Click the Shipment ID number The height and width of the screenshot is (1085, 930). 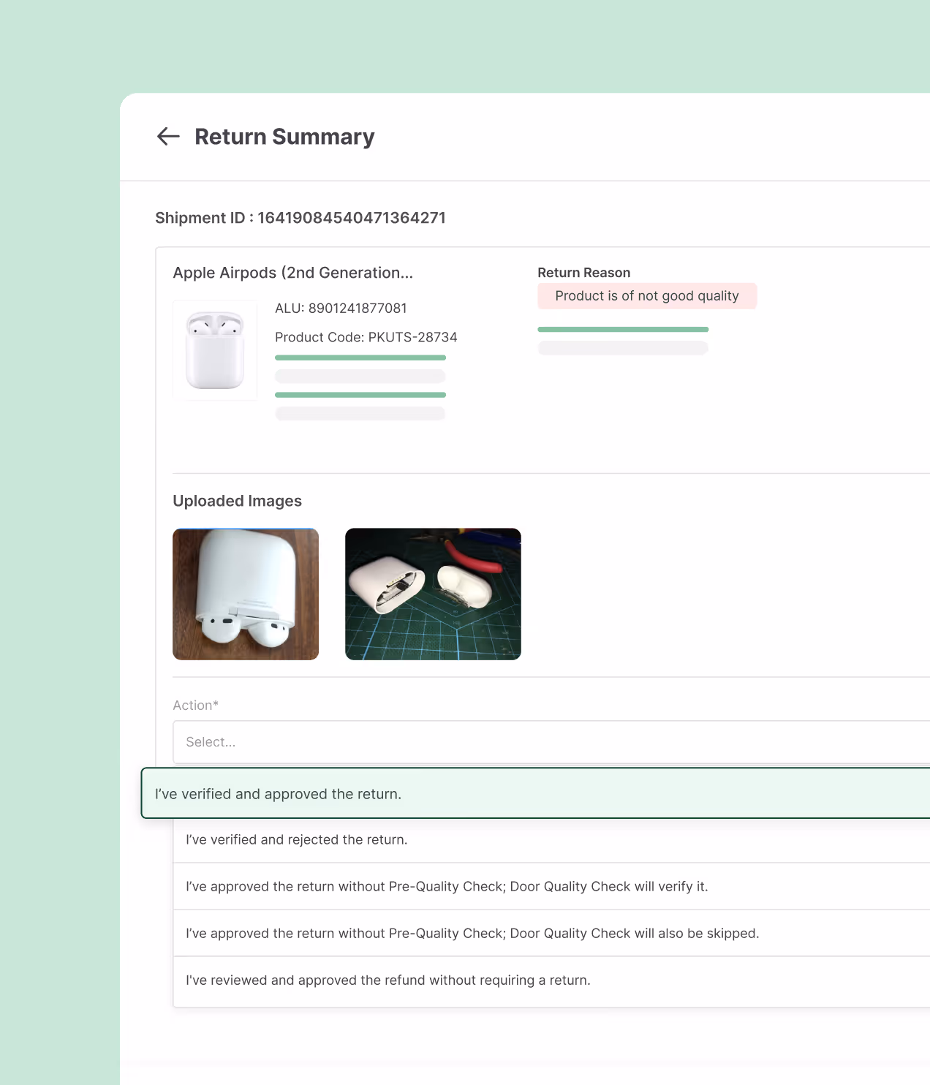pyautogui.click(x=352, y=217)
